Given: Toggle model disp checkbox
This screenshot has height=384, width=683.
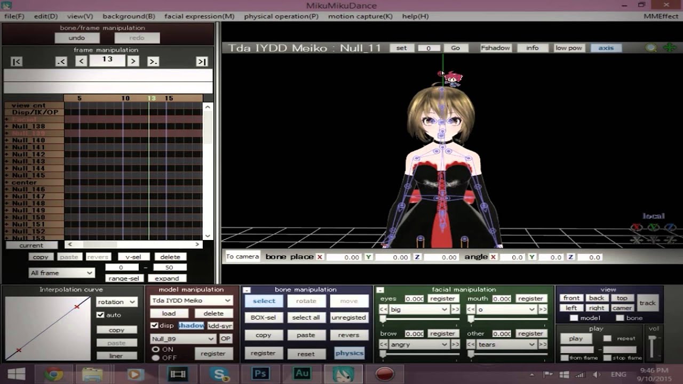Looking at the screenshot, I should click(155, 325).
